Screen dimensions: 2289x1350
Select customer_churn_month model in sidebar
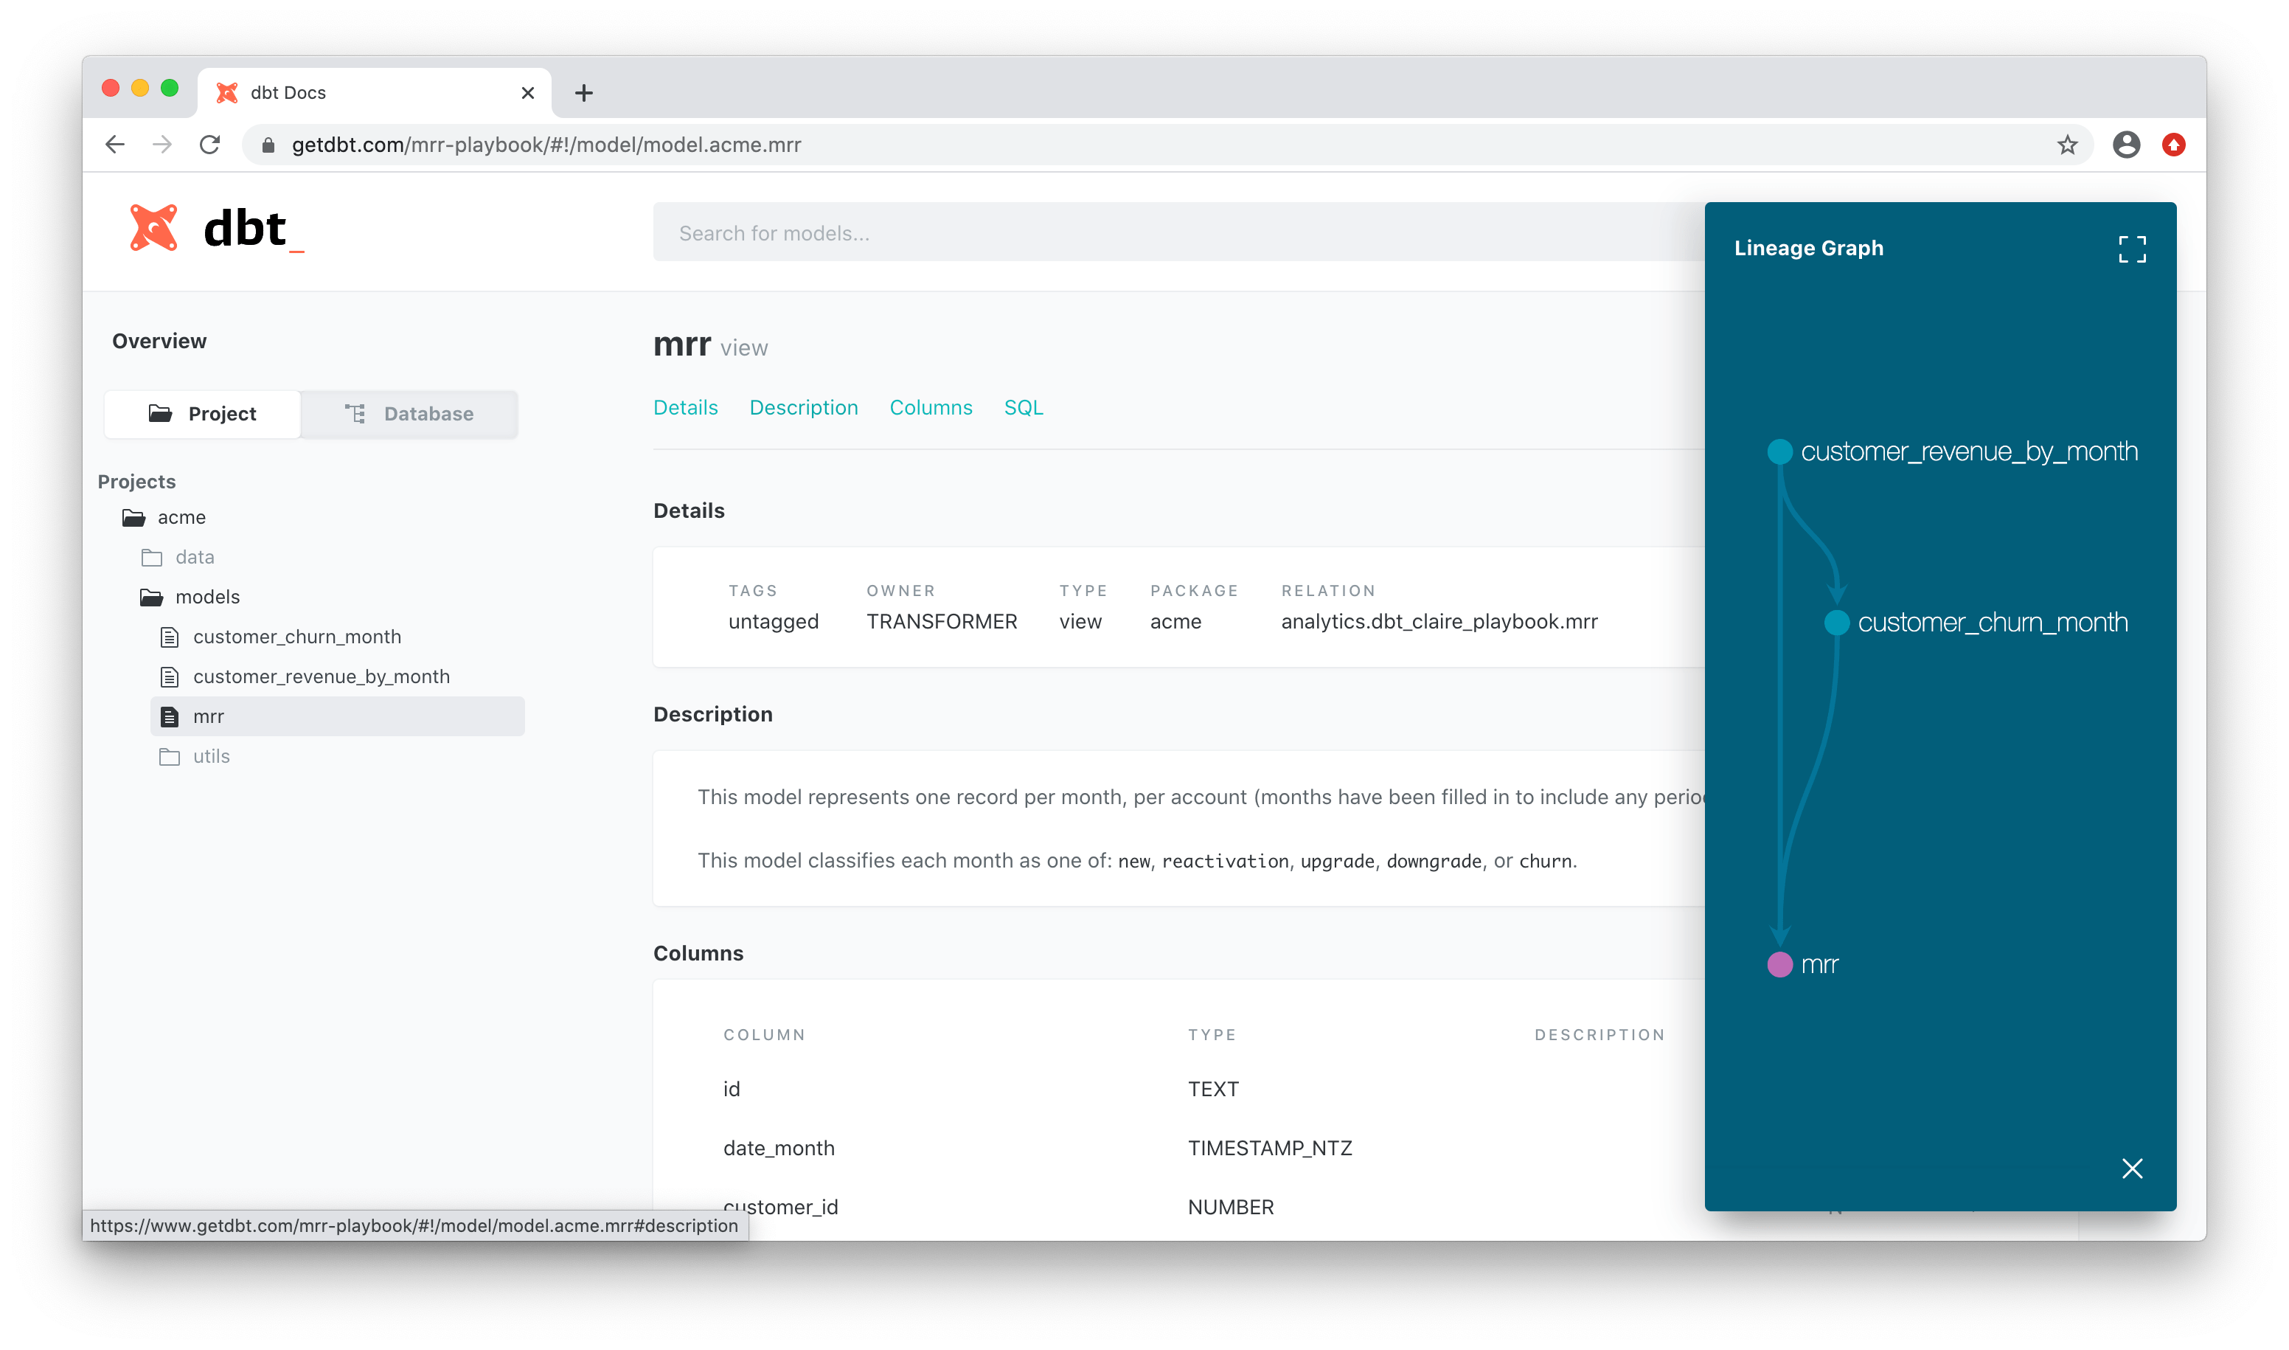pyautogui.click(x=296, y=637)
